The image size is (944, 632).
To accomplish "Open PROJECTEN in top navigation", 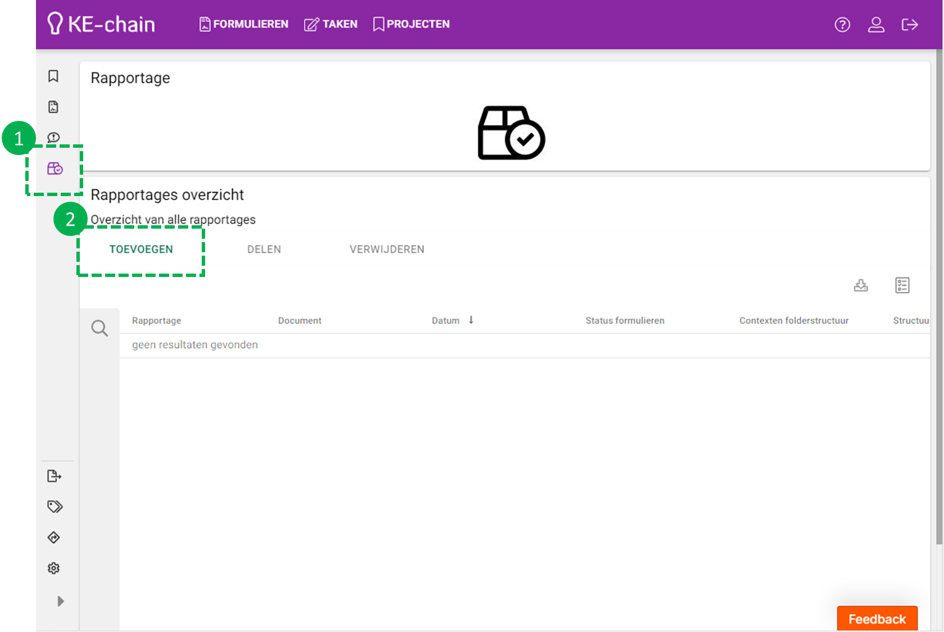I will [x=411, y=24].
